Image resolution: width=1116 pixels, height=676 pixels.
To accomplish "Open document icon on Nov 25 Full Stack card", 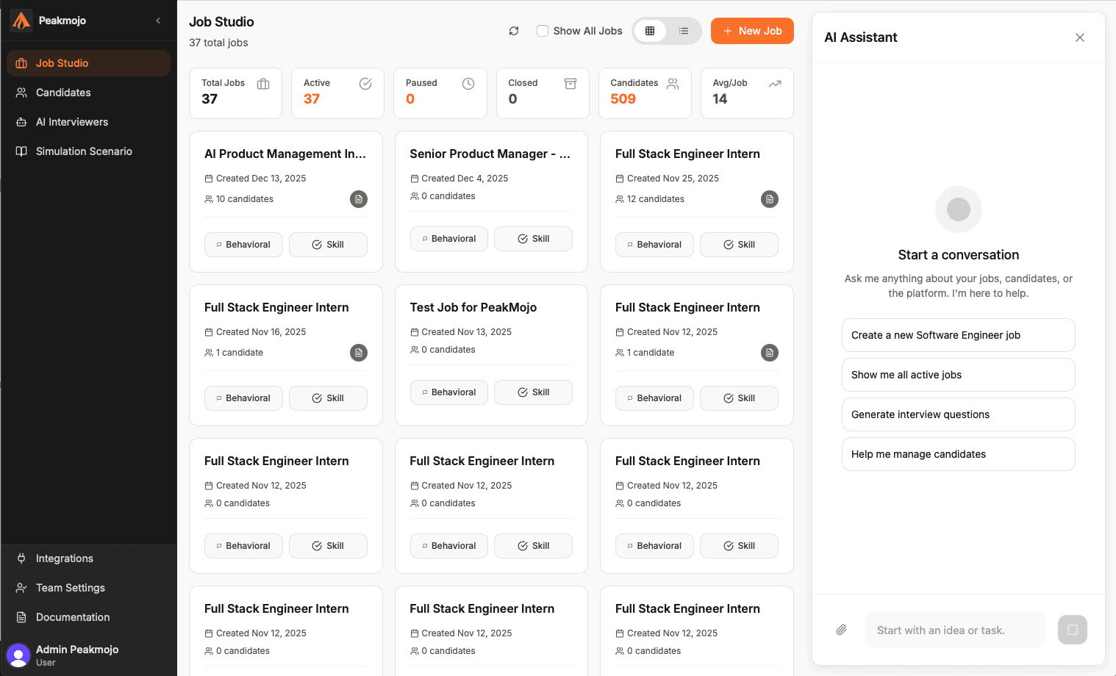I will pos(770,199).
